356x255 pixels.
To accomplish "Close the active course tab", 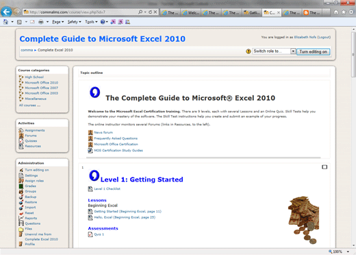I will 279,13.
